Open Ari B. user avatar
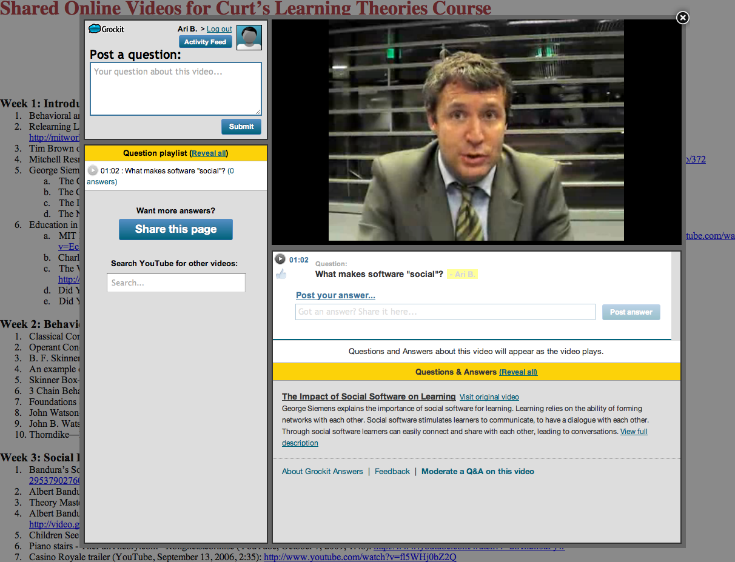Viewport: 735px width, 562px height. point(249,38)
